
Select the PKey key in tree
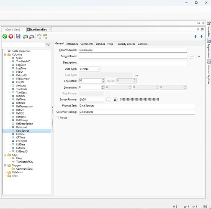pos(19,158)
